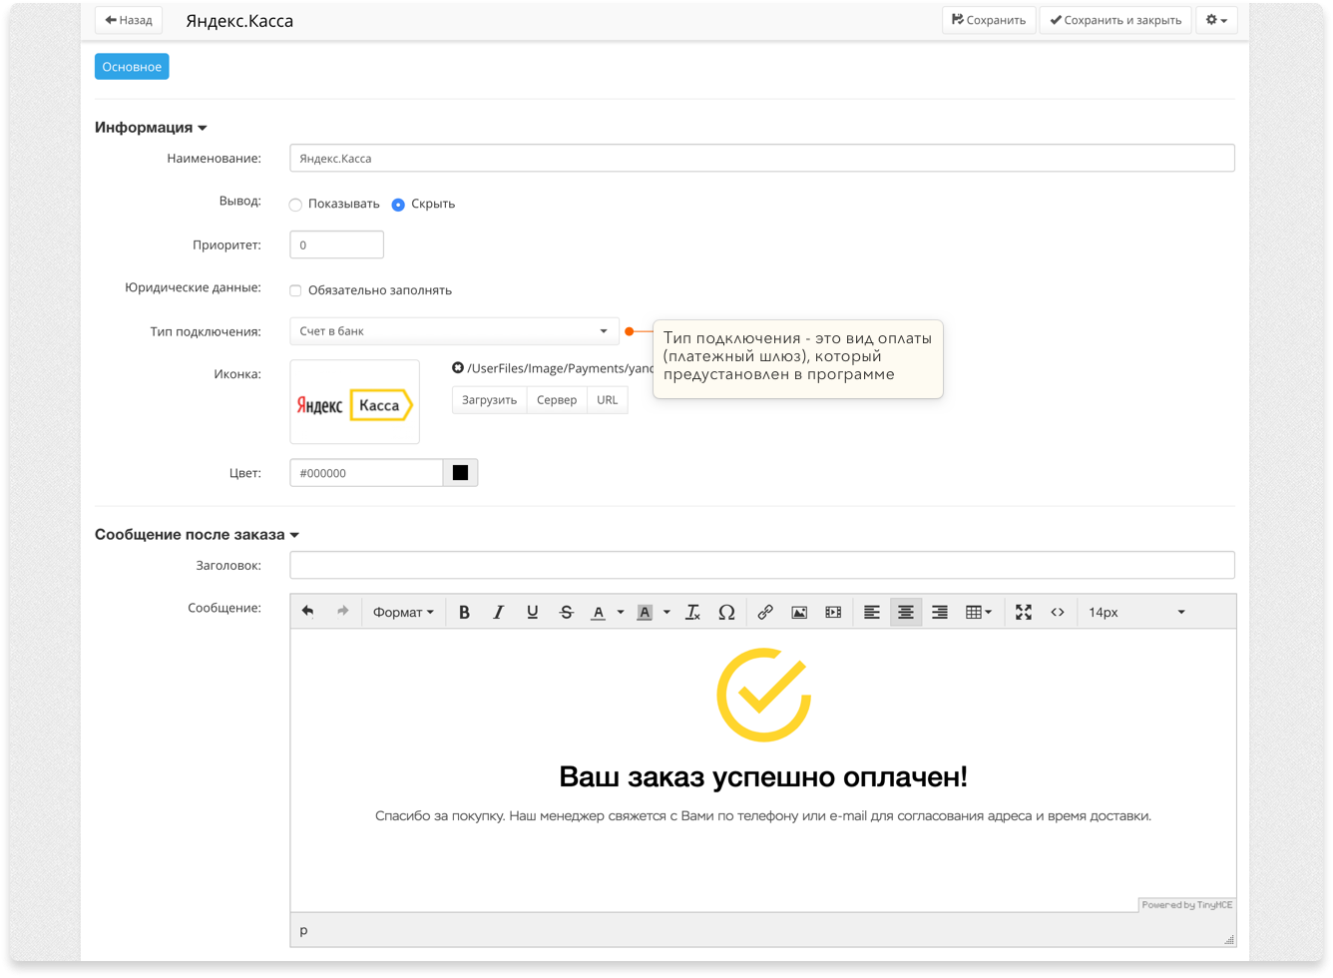This screenshot has width=1333, height=978.
Task: Insert an image using the picture icon
Action: (x=799, y=612)
